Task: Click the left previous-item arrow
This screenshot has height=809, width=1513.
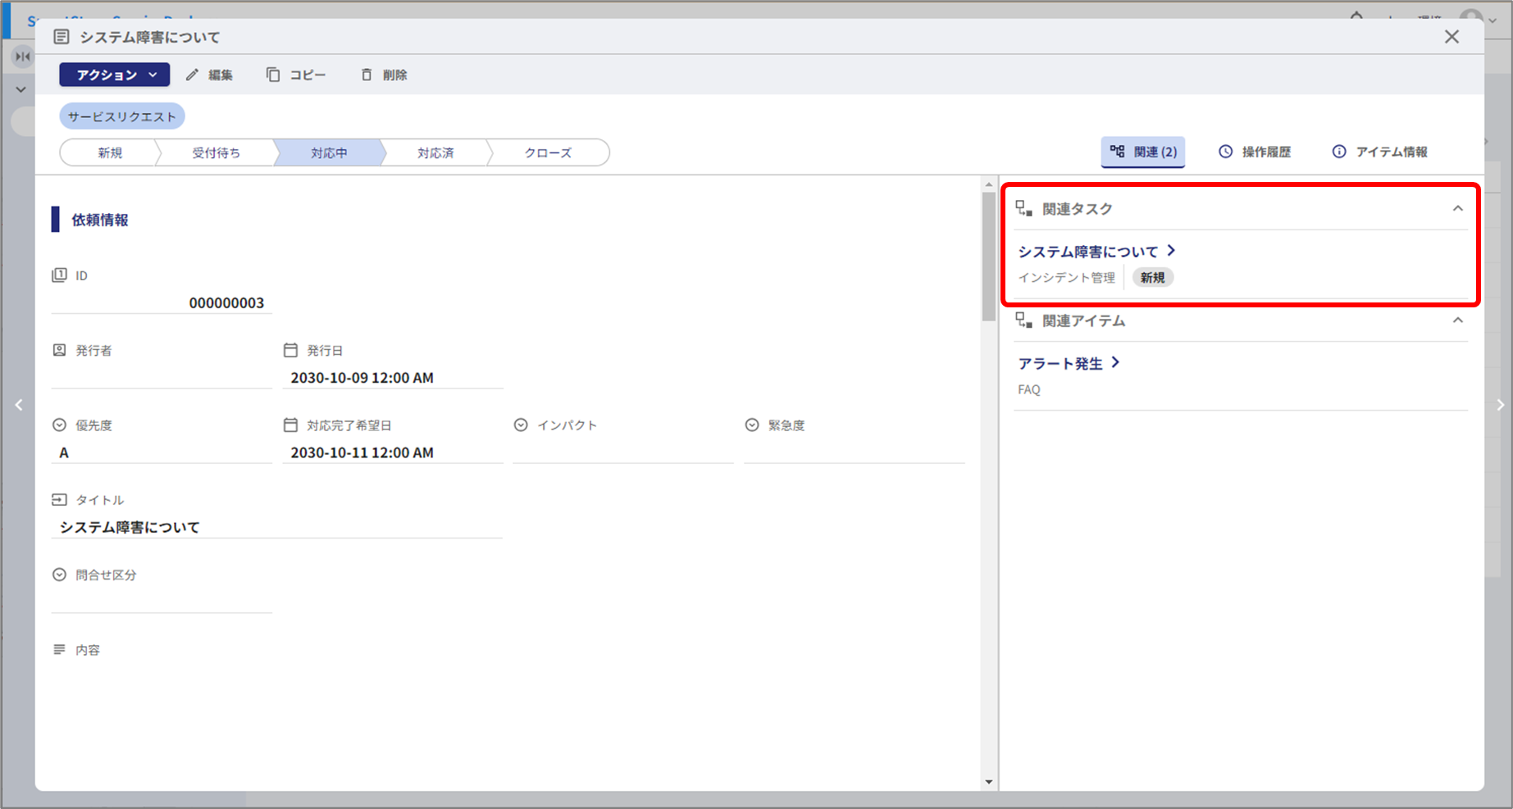Action: 19,405
